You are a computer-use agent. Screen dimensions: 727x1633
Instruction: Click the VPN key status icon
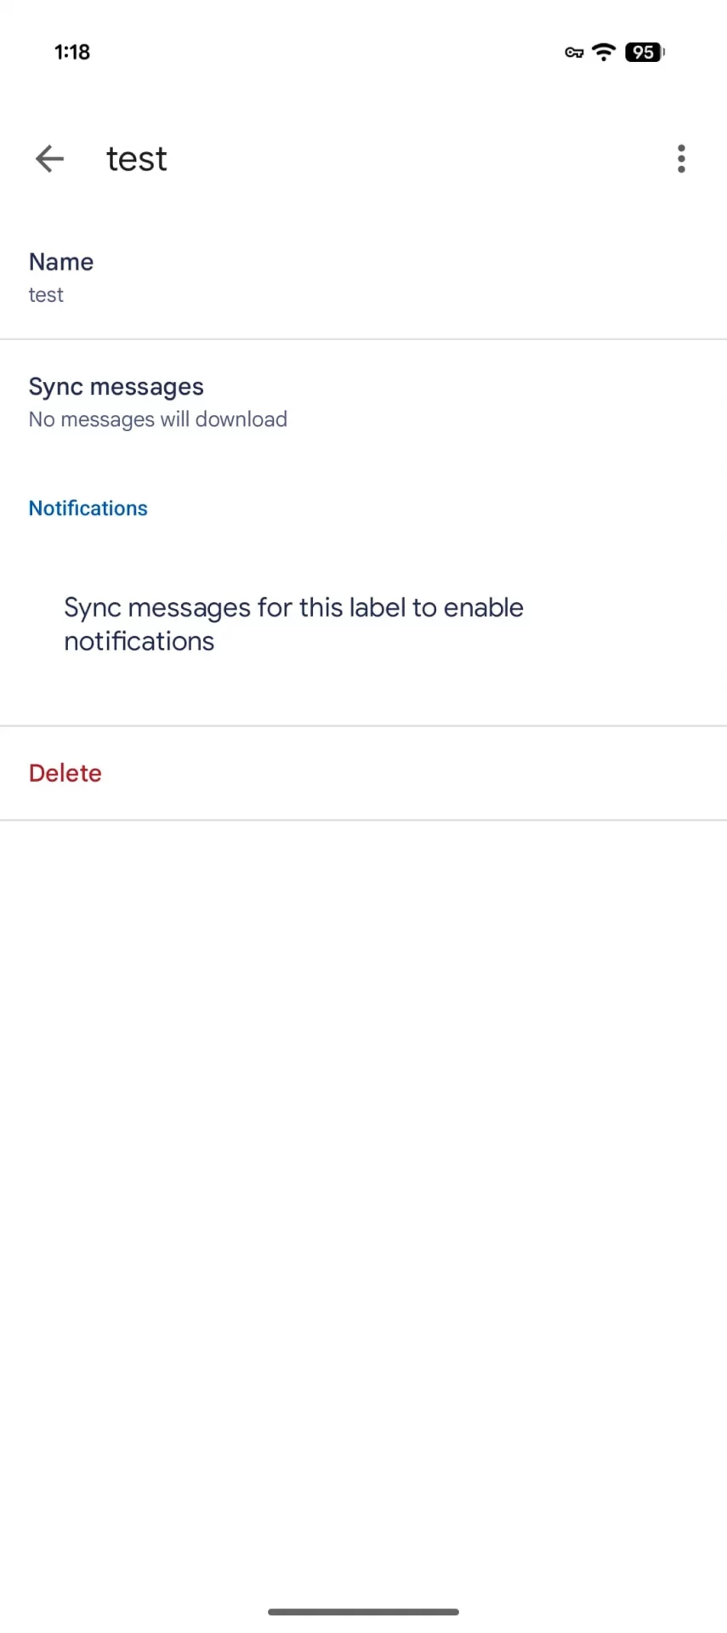pyautogui.click(x=574, y=53)
